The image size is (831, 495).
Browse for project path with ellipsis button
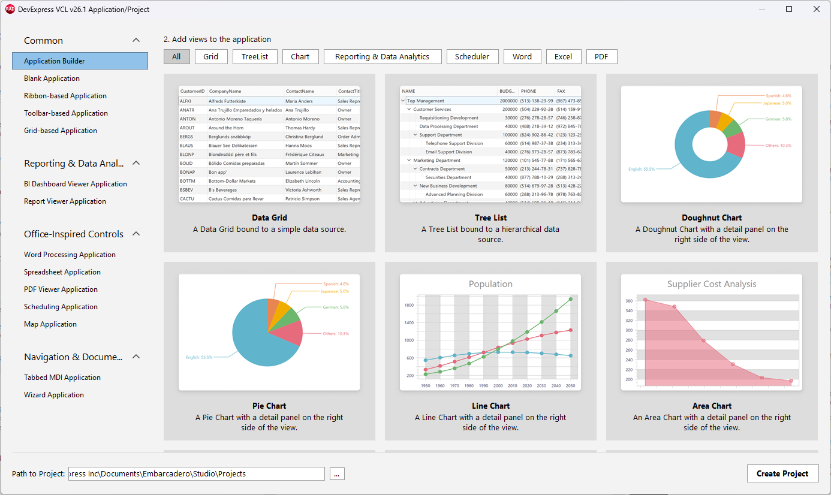point(337,473)
